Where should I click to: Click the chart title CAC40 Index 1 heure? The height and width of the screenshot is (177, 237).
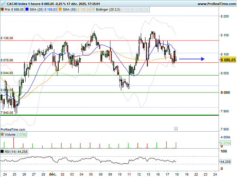click(24, 4)
